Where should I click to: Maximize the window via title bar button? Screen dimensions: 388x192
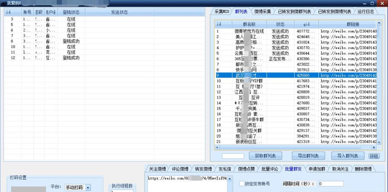(x=372, y=3)
